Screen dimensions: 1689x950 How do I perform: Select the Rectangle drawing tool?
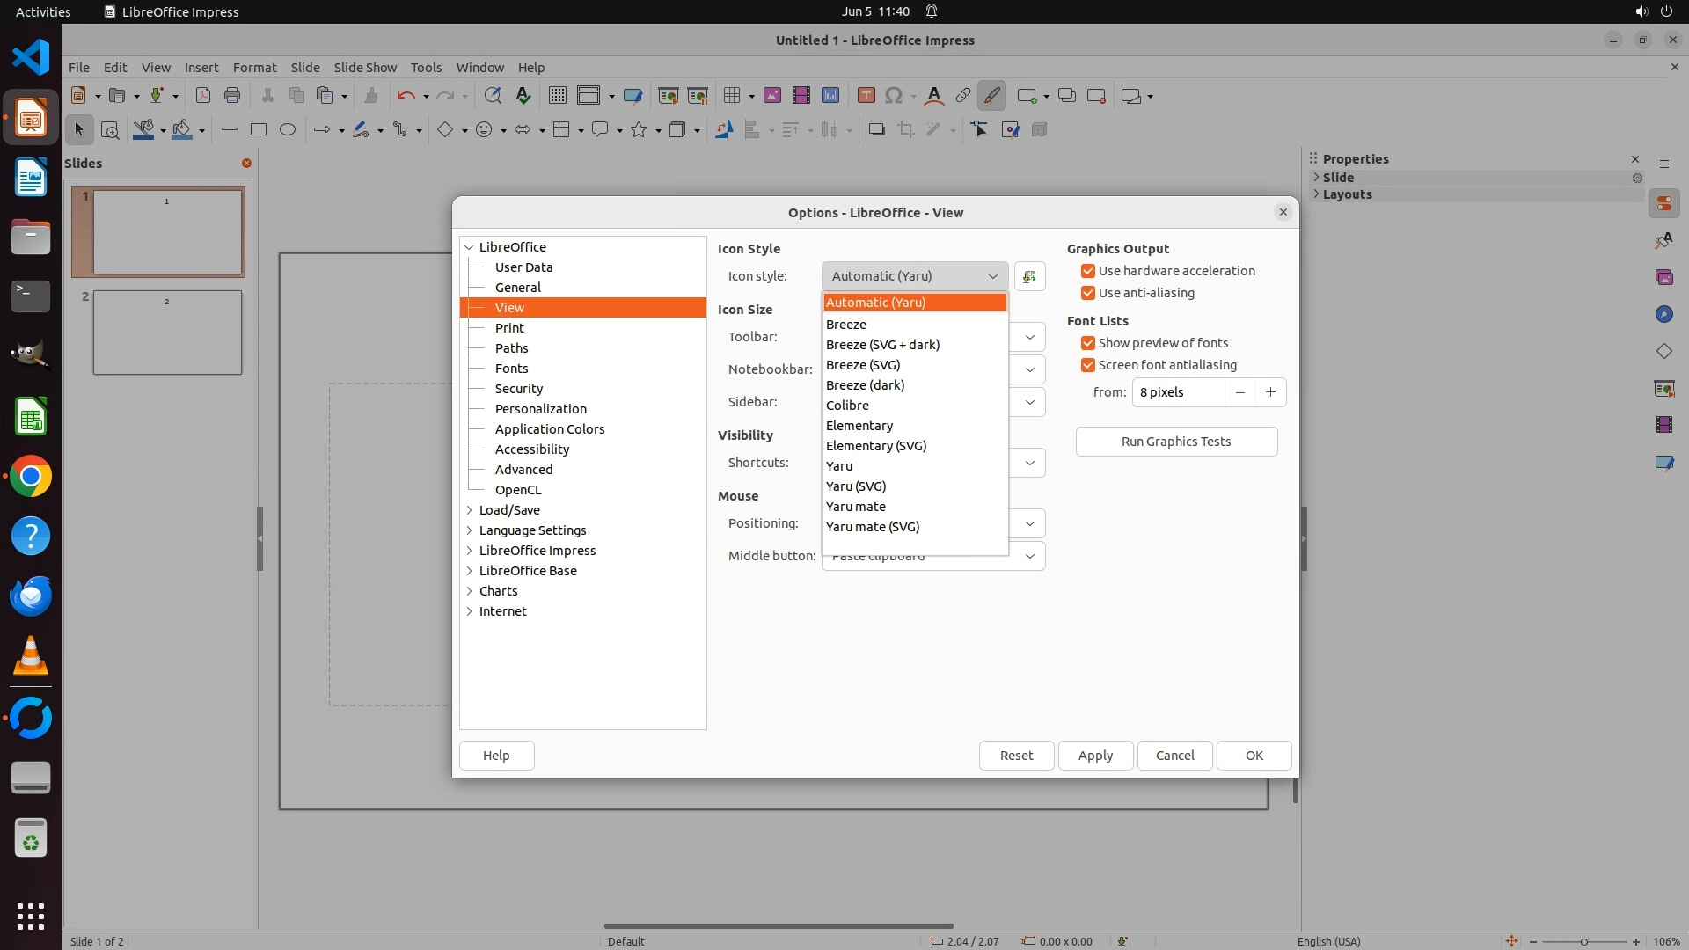point(258,129)
